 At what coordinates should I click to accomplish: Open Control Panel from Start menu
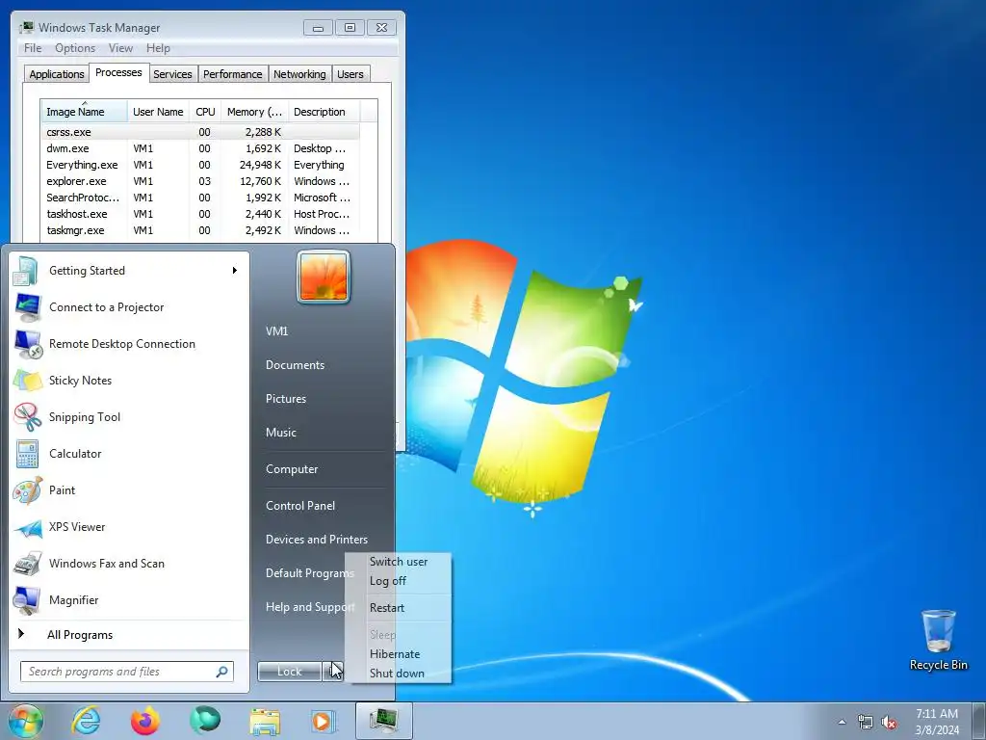pos(300,505)
